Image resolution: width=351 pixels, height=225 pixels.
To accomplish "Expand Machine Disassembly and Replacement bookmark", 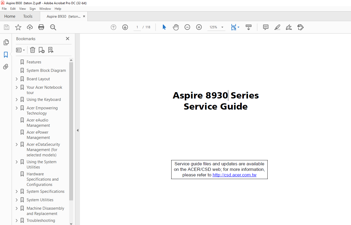I will 17,208.
